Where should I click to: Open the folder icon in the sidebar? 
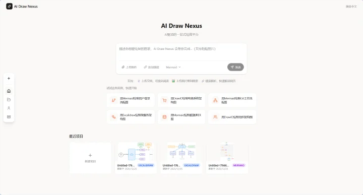[x=9, y=99]
